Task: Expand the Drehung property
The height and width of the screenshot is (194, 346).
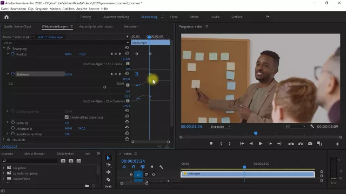Action: click(7, 122)
